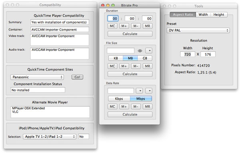This screenshot has height=153, width=240.
Task: Click MC in the Duration section
Action: coord(112,26)
